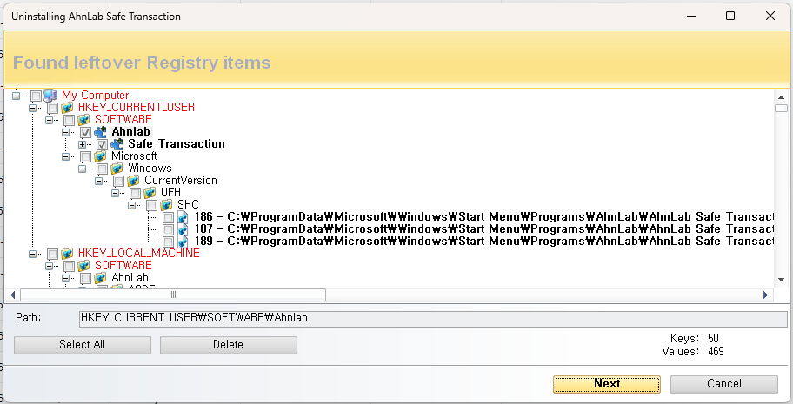
Task: Check the My Computer checkbox
Action: tap(36, 96)
